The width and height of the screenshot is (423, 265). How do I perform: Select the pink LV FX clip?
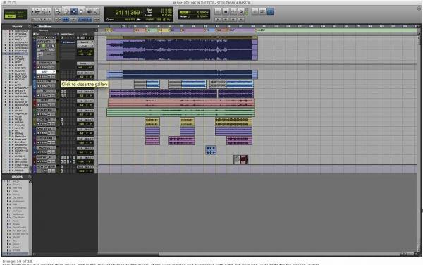[181, 103]
